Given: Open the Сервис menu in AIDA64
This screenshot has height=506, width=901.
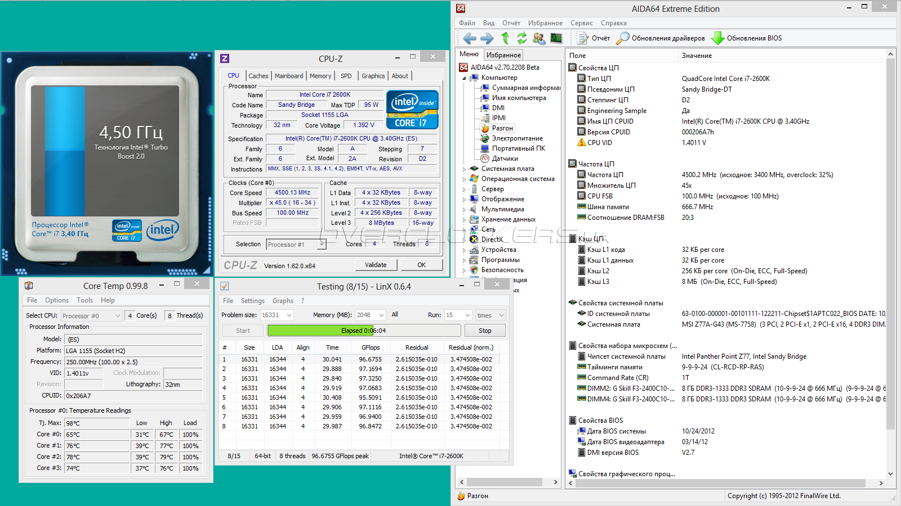Looking at the screenshot, I should tap(581, 23).
